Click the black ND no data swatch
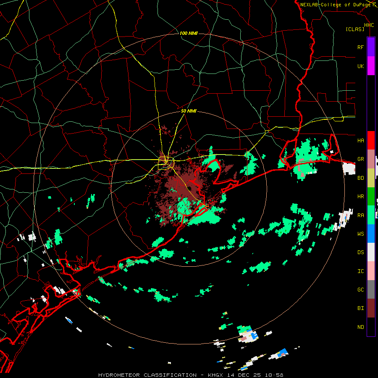This screenshot has height=378, width=378. (371, 327)
